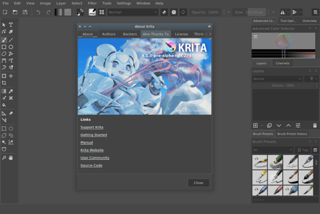Screen dimensions: 320x214
Task: Select the Rectangle tool
Action: point(4,47)
